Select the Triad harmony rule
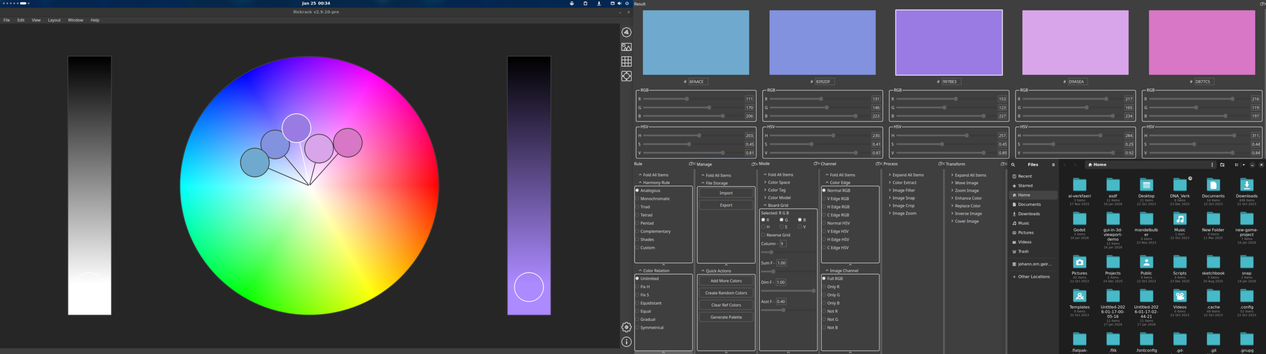1266x354 pixels. (x=645, y=207)
